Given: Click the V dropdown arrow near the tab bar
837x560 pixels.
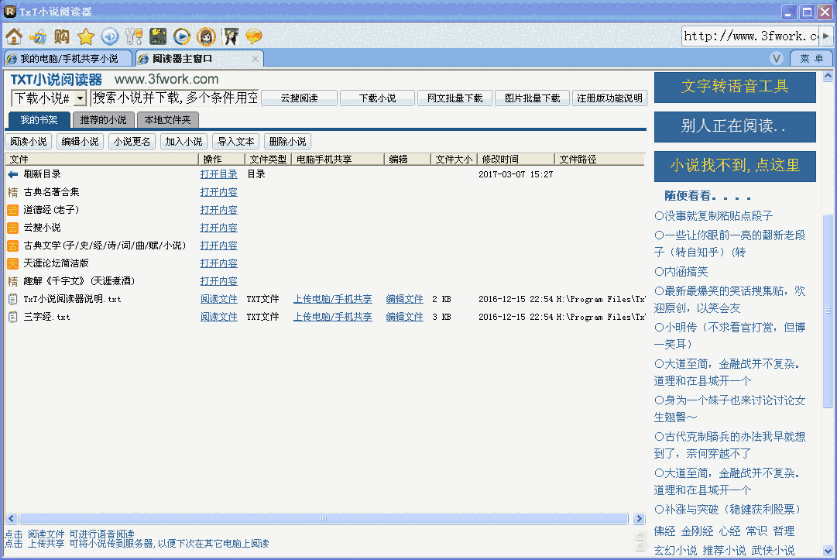Looking at the screenshot, I should 776,58.
